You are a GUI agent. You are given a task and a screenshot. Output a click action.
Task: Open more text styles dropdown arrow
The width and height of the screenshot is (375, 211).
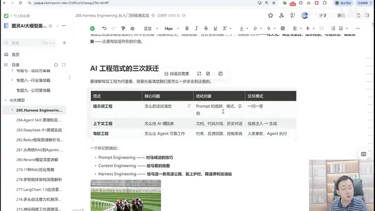(x=230, y=29)
